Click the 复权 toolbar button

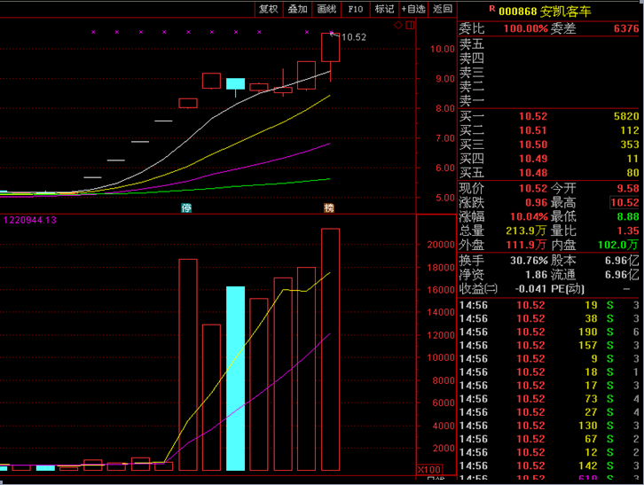pyautogui.click(x=269, y=9)
